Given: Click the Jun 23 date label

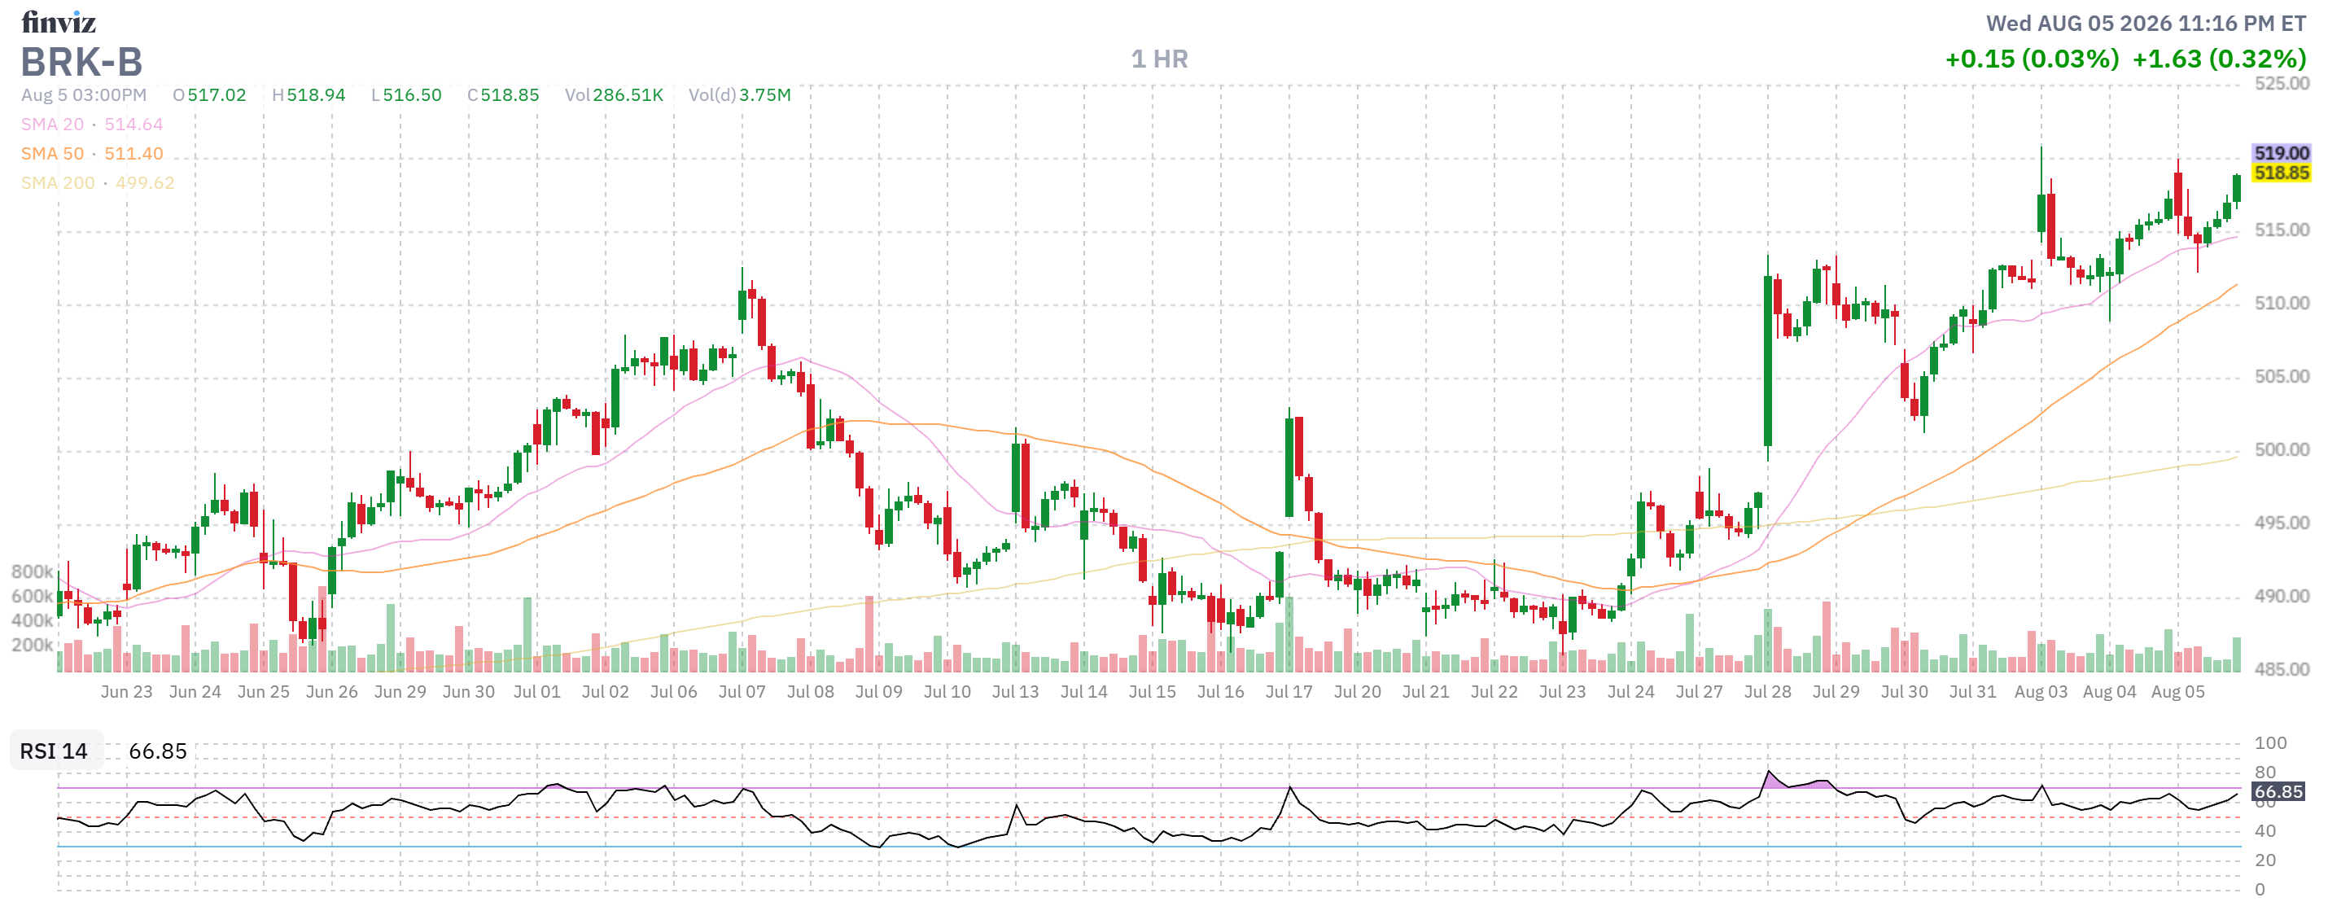Looking at the screenshot, I should (126, 693).
